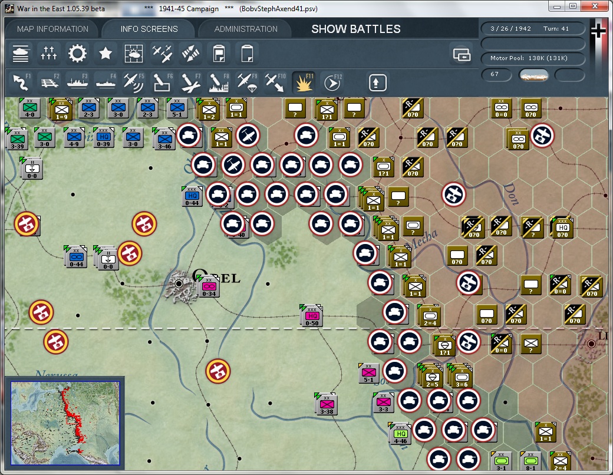Click the empty status bar under the date
Viewport: 613px width, 475px height.
tap(533, 44)
